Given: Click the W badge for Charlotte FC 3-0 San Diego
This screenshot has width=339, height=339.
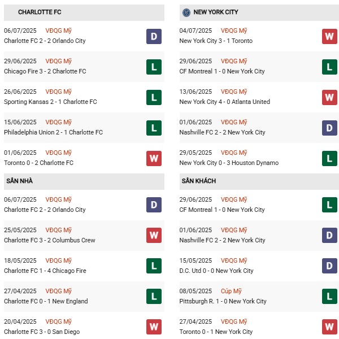Looking at the screenshot, I should coord(154,327).
